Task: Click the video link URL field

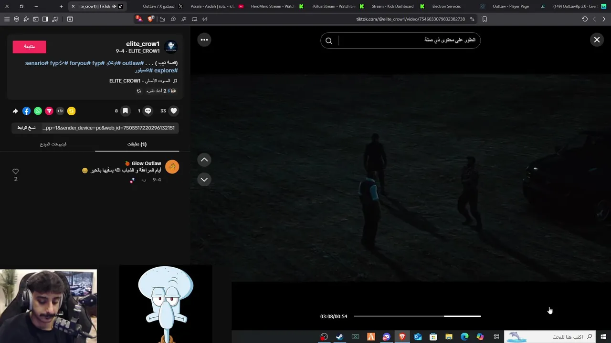Action: click(108, 128)
